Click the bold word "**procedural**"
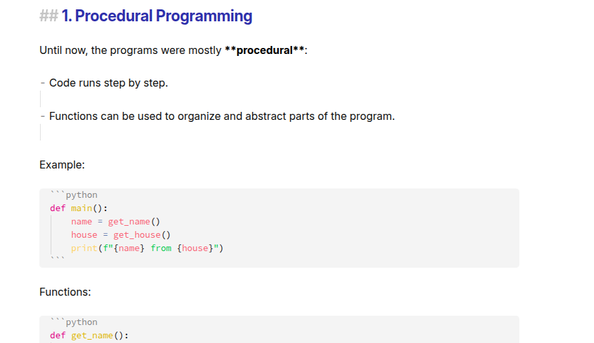Image resolution: width=594 pixels, height=343 pixels. (265, 51)
